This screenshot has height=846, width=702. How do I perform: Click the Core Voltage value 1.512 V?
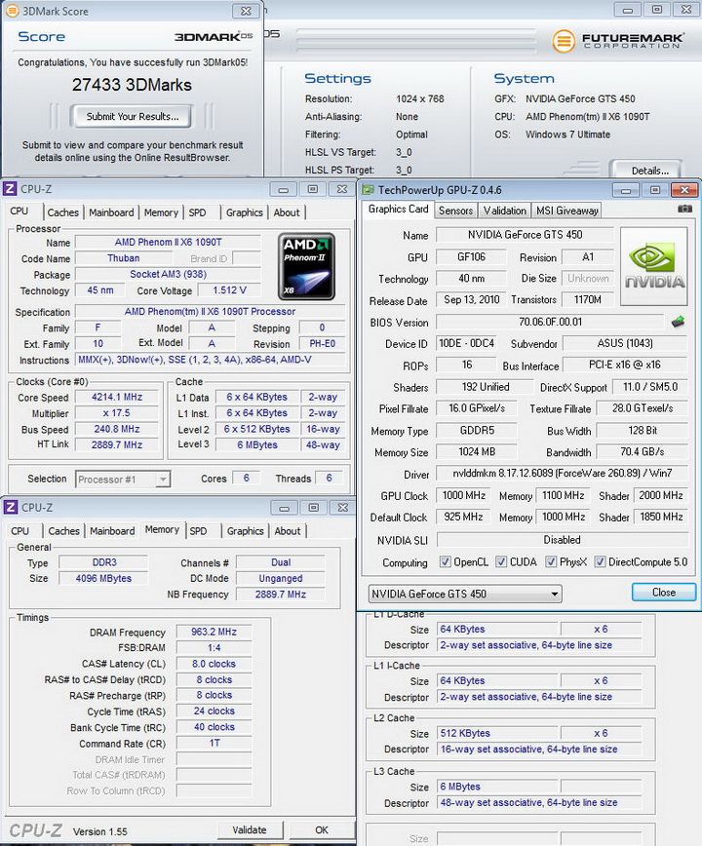click(229, 290)
